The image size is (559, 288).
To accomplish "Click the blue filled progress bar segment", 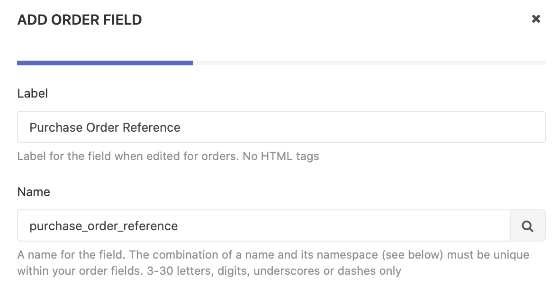I will click(105, 63).
